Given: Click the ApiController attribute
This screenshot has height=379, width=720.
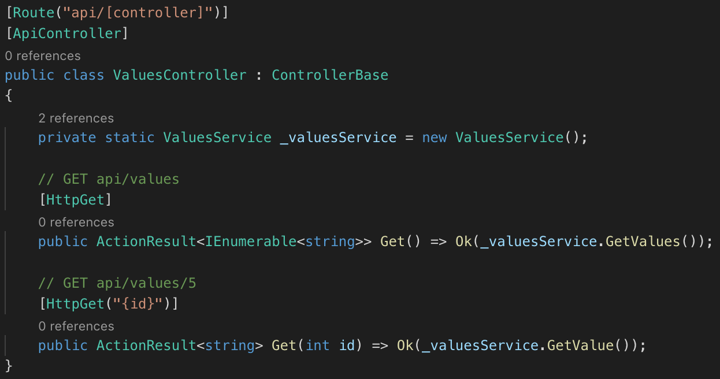Looking at the screenshot, I should pyautogui.click(x=67, y=34).
